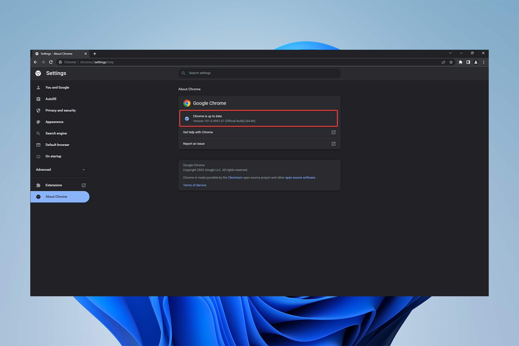519x346 pixels.
Task: Click the palette icon next to Appearance
Action: click(38, 122)
